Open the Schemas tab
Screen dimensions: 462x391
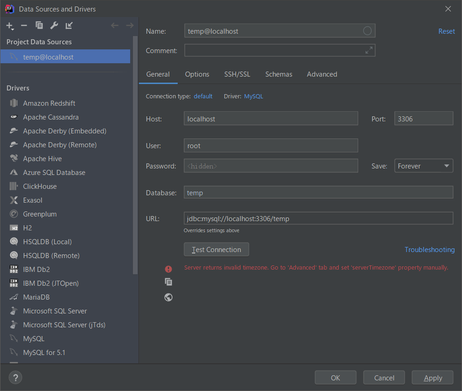(x=279, y=74)
